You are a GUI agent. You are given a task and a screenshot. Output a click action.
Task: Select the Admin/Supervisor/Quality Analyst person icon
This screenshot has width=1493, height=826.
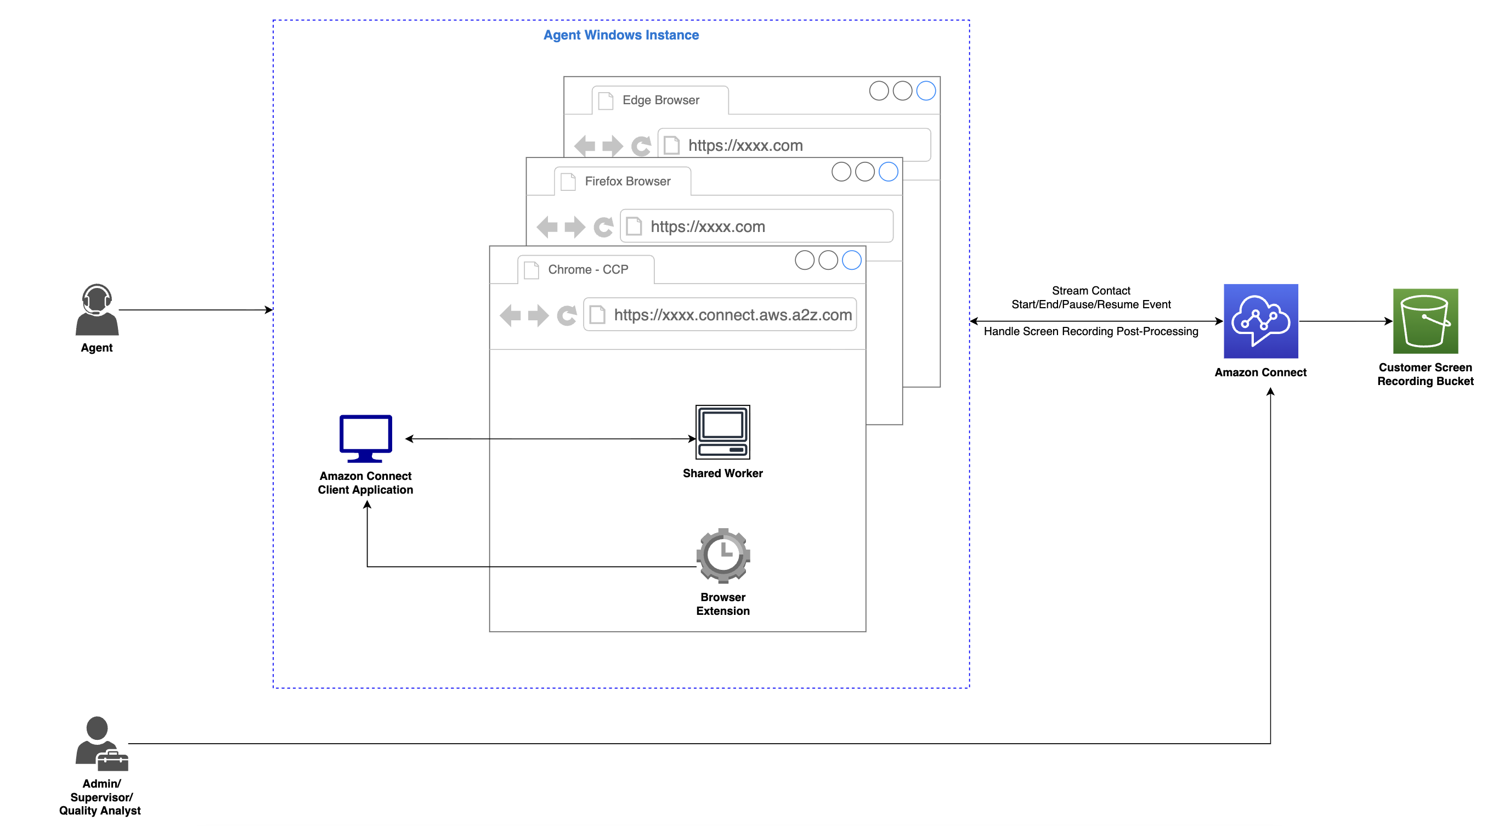click(101, 744)
